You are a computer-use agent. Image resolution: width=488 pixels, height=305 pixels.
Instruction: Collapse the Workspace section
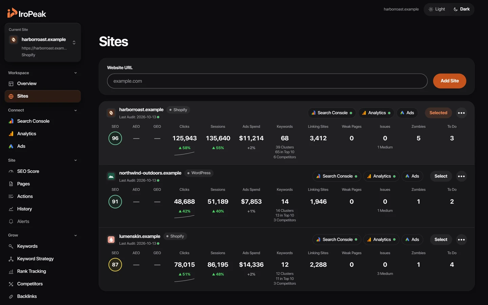click(x=76, y=73)
